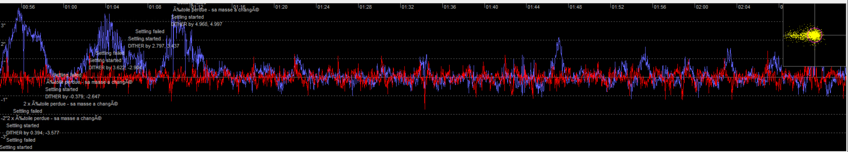Click the 'DITHER by 4.968, 4.997' label
The width and height of the screenshot is (848, 152).
[x=197, y=24]
